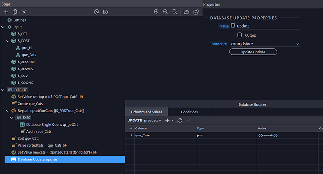Click the refresh columns icon
The width and height of the screenshot is (323, 174).
click(x=180, y=121)
